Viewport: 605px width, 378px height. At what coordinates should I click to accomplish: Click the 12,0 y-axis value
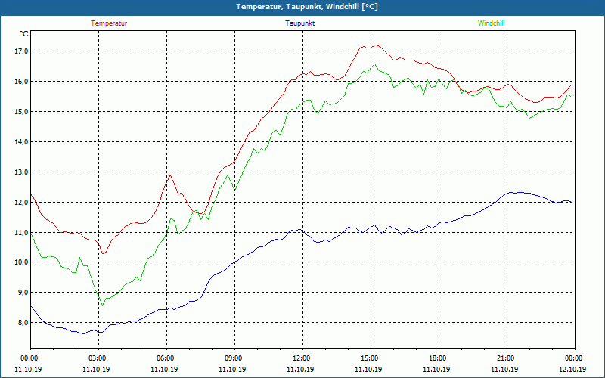(x=21, y=202)
